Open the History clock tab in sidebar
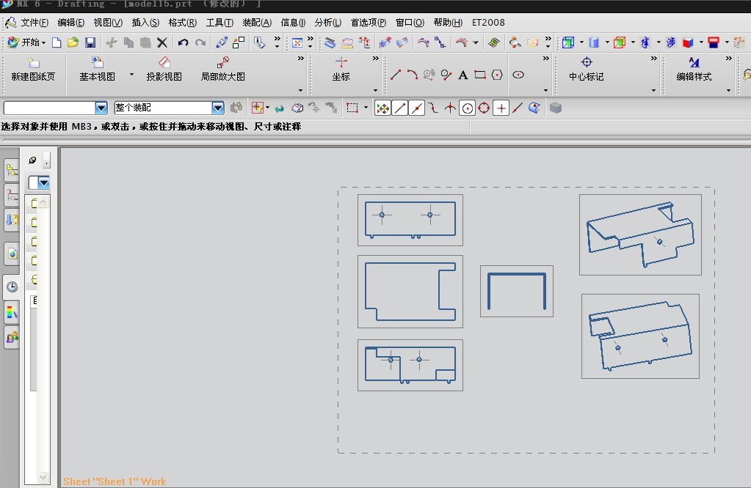The height and width of the screenshot is (488, 751). [x=12, y=287]
